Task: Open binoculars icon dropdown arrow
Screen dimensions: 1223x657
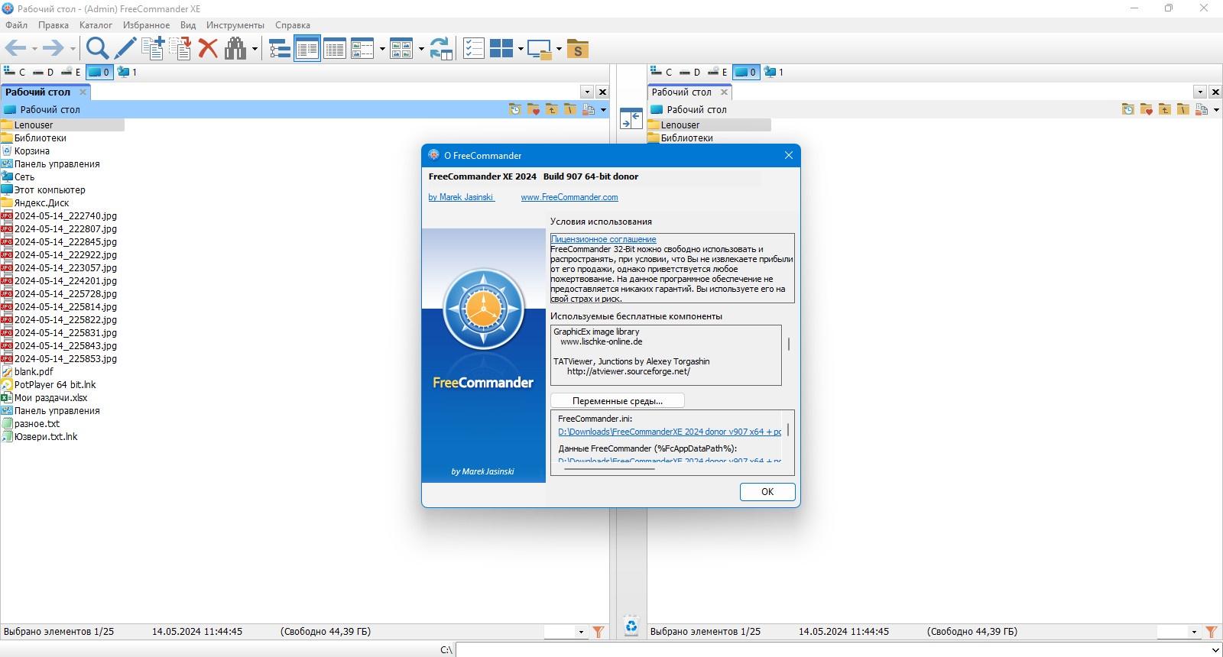Action: [x=255, y=50]
